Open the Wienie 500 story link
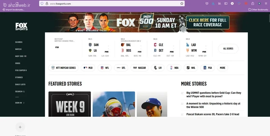The height and width of the screenshot is (136, 270). [x=213, y=105]
